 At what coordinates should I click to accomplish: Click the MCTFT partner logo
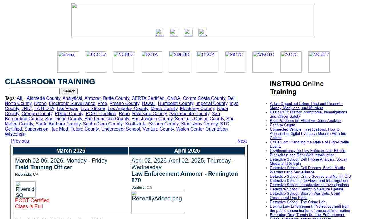[319, 62]
